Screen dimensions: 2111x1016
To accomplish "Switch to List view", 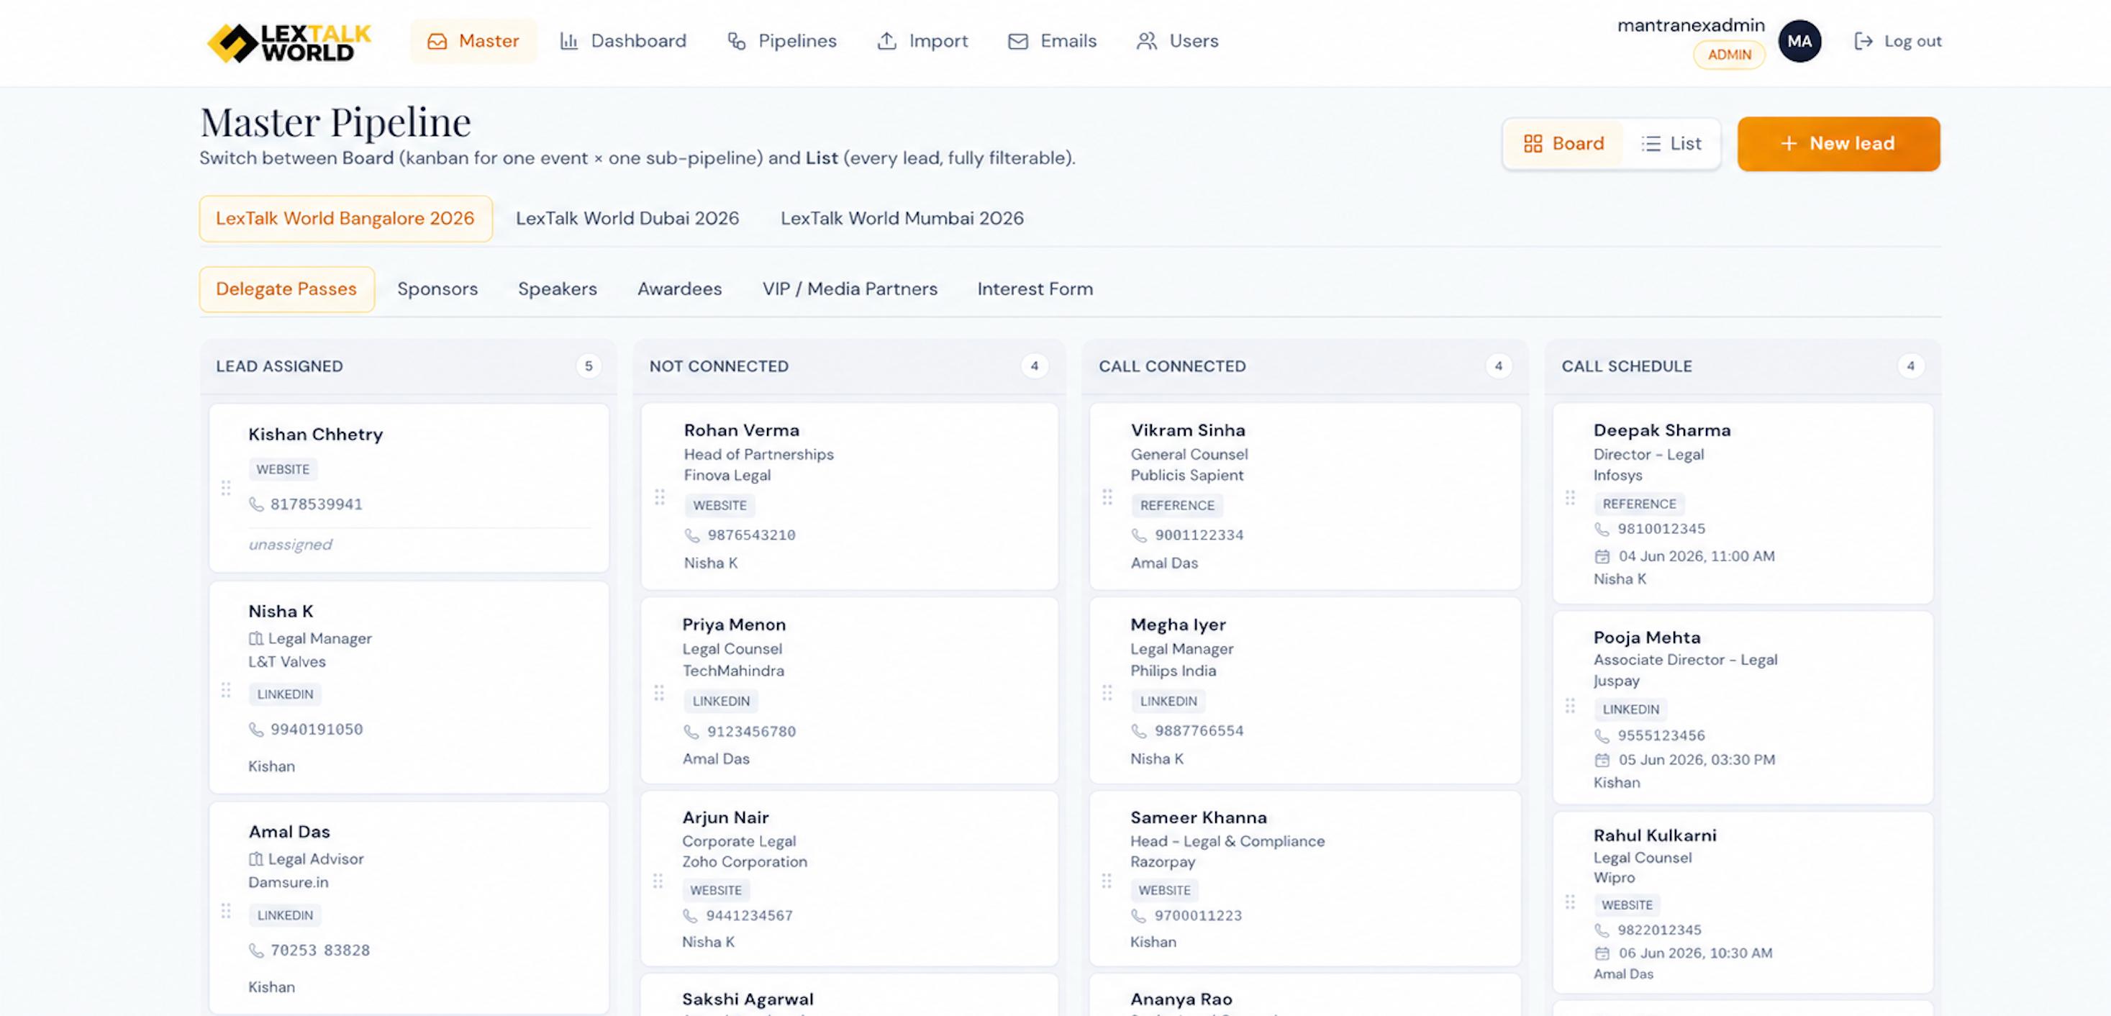I will point(1671,143).
